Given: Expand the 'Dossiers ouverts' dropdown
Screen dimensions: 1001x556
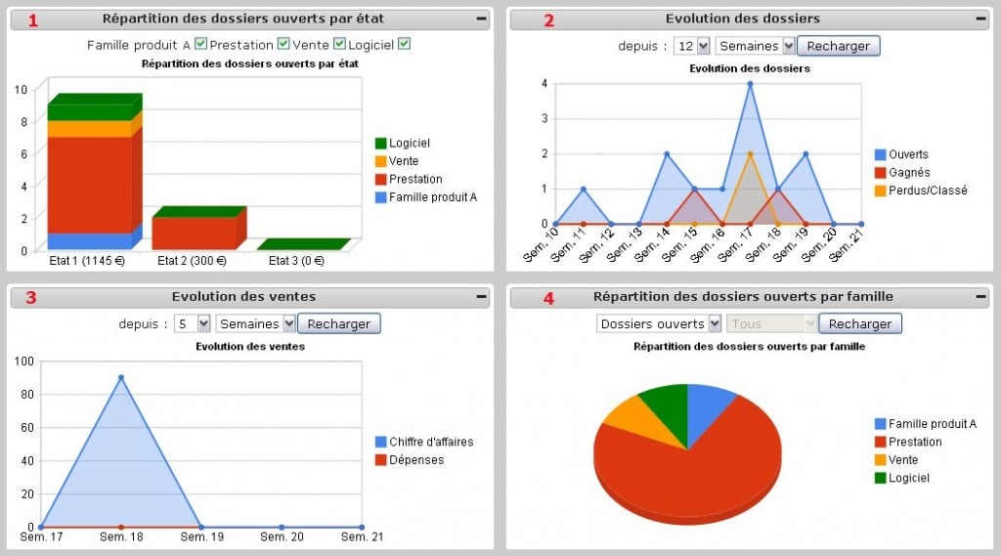Looking at the screenshot, I should coord(658,323).
